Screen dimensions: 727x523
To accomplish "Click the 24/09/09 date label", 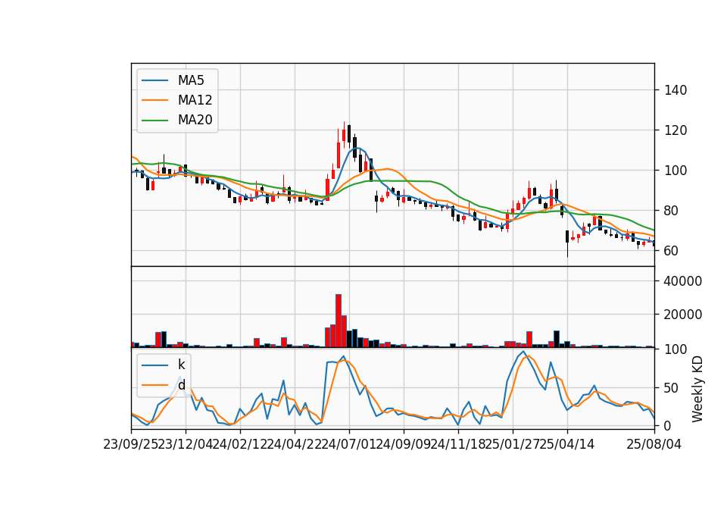I will coord(404,444).
